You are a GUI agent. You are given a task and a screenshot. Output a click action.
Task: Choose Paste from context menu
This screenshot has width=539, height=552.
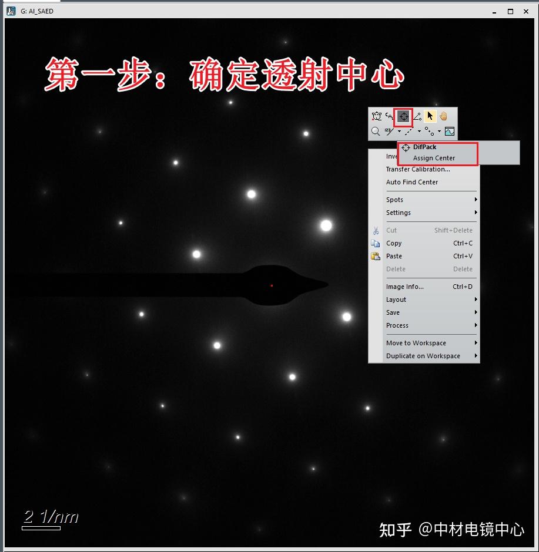click(x=424, y=256)
